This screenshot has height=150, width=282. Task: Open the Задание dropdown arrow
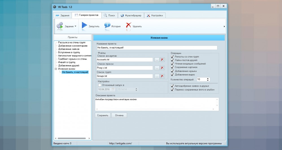(x=75, y=26)
